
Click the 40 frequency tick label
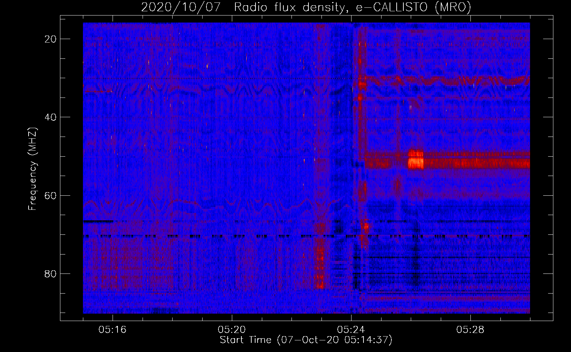click(50, 117)
